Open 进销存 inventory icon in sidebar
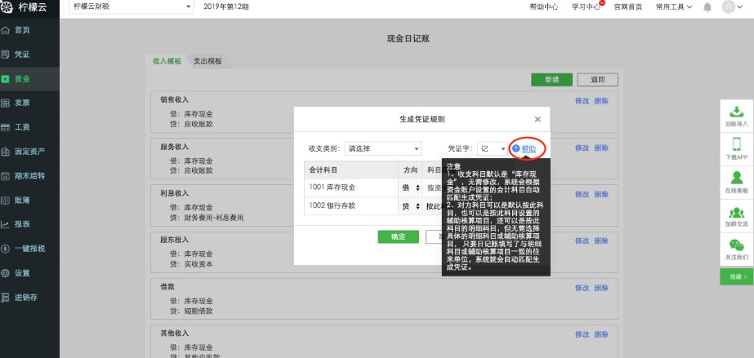Screen dimensions: 754x358 pos(5,297)
